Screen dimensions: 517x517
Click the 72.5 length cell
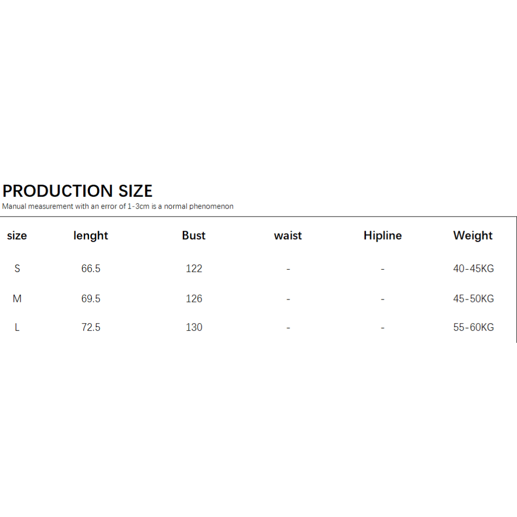(91, 328)
